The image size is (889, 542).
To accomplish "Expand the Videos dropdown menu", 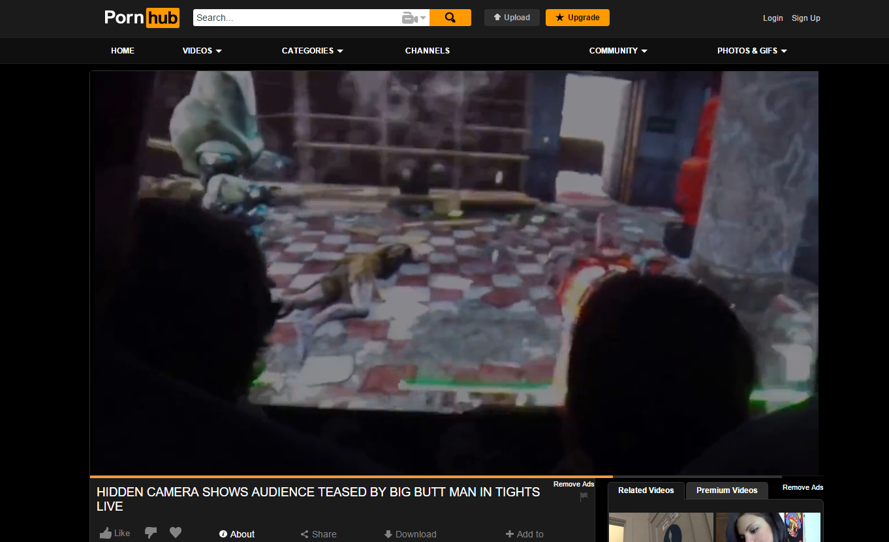I will [202, 51].
